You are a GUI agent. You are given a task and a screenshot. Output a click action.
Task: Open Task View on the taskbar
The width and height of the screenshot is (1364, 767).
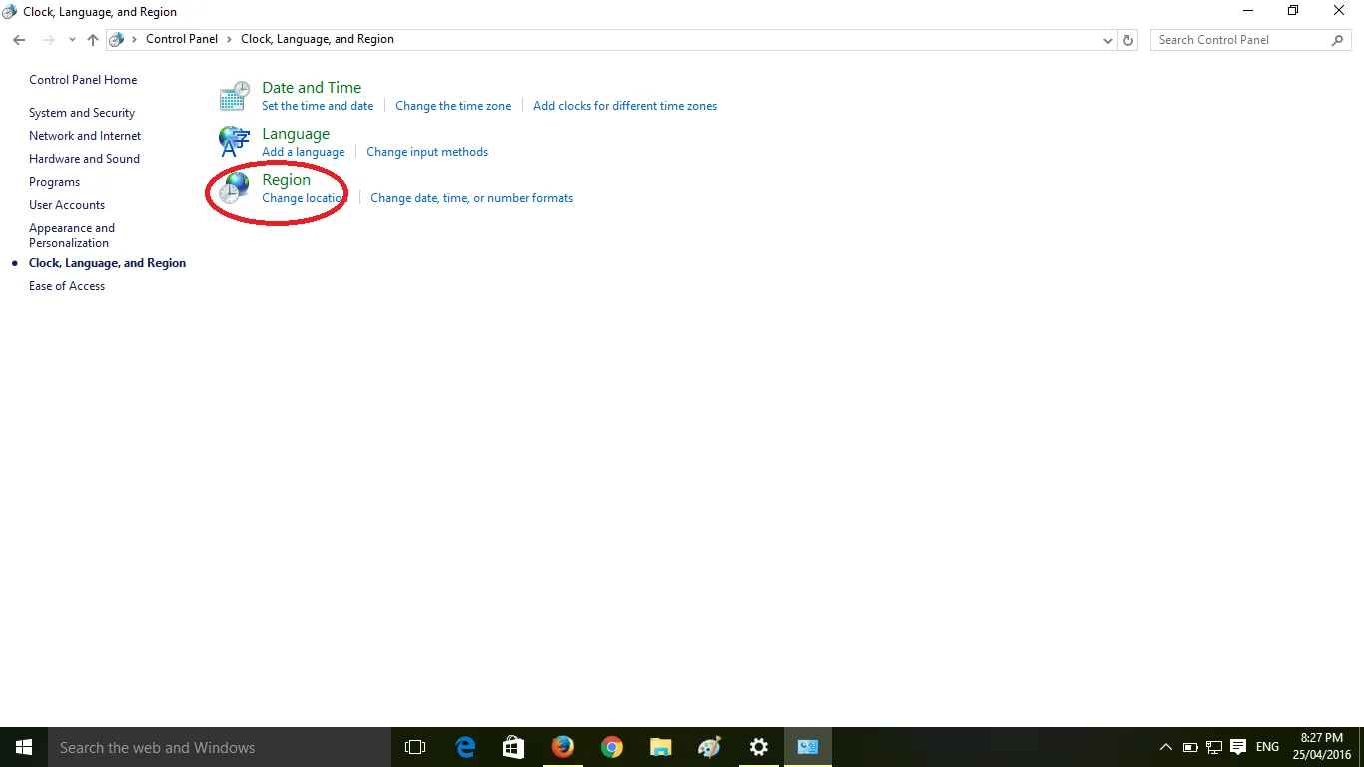pos(415,747)
